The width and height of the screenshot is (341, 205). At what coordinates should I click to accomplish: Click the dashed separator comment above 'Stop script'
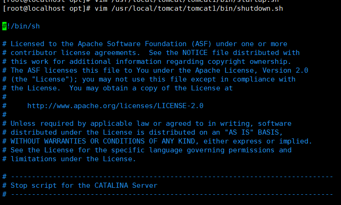pos(168,177)
